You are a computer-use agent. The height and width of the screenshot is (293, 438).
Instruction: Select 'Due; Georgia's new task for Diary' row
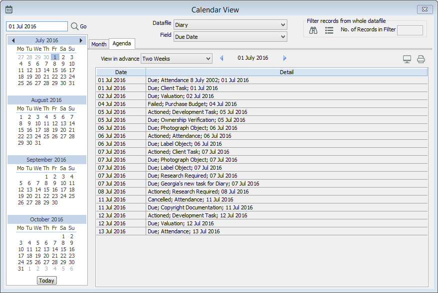click(x=262, y=184)
